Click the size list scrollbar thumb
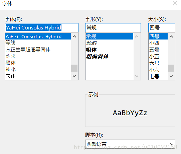The width and height of the screenshot is (181, 154). tap(171, 68)
